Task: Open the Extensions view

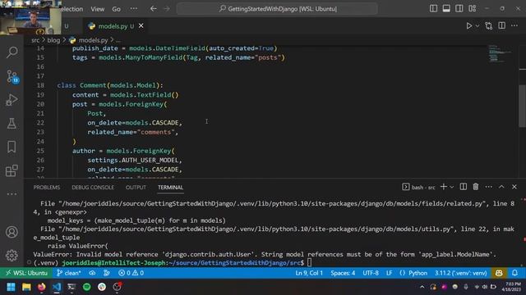Action: pos(12,170)
